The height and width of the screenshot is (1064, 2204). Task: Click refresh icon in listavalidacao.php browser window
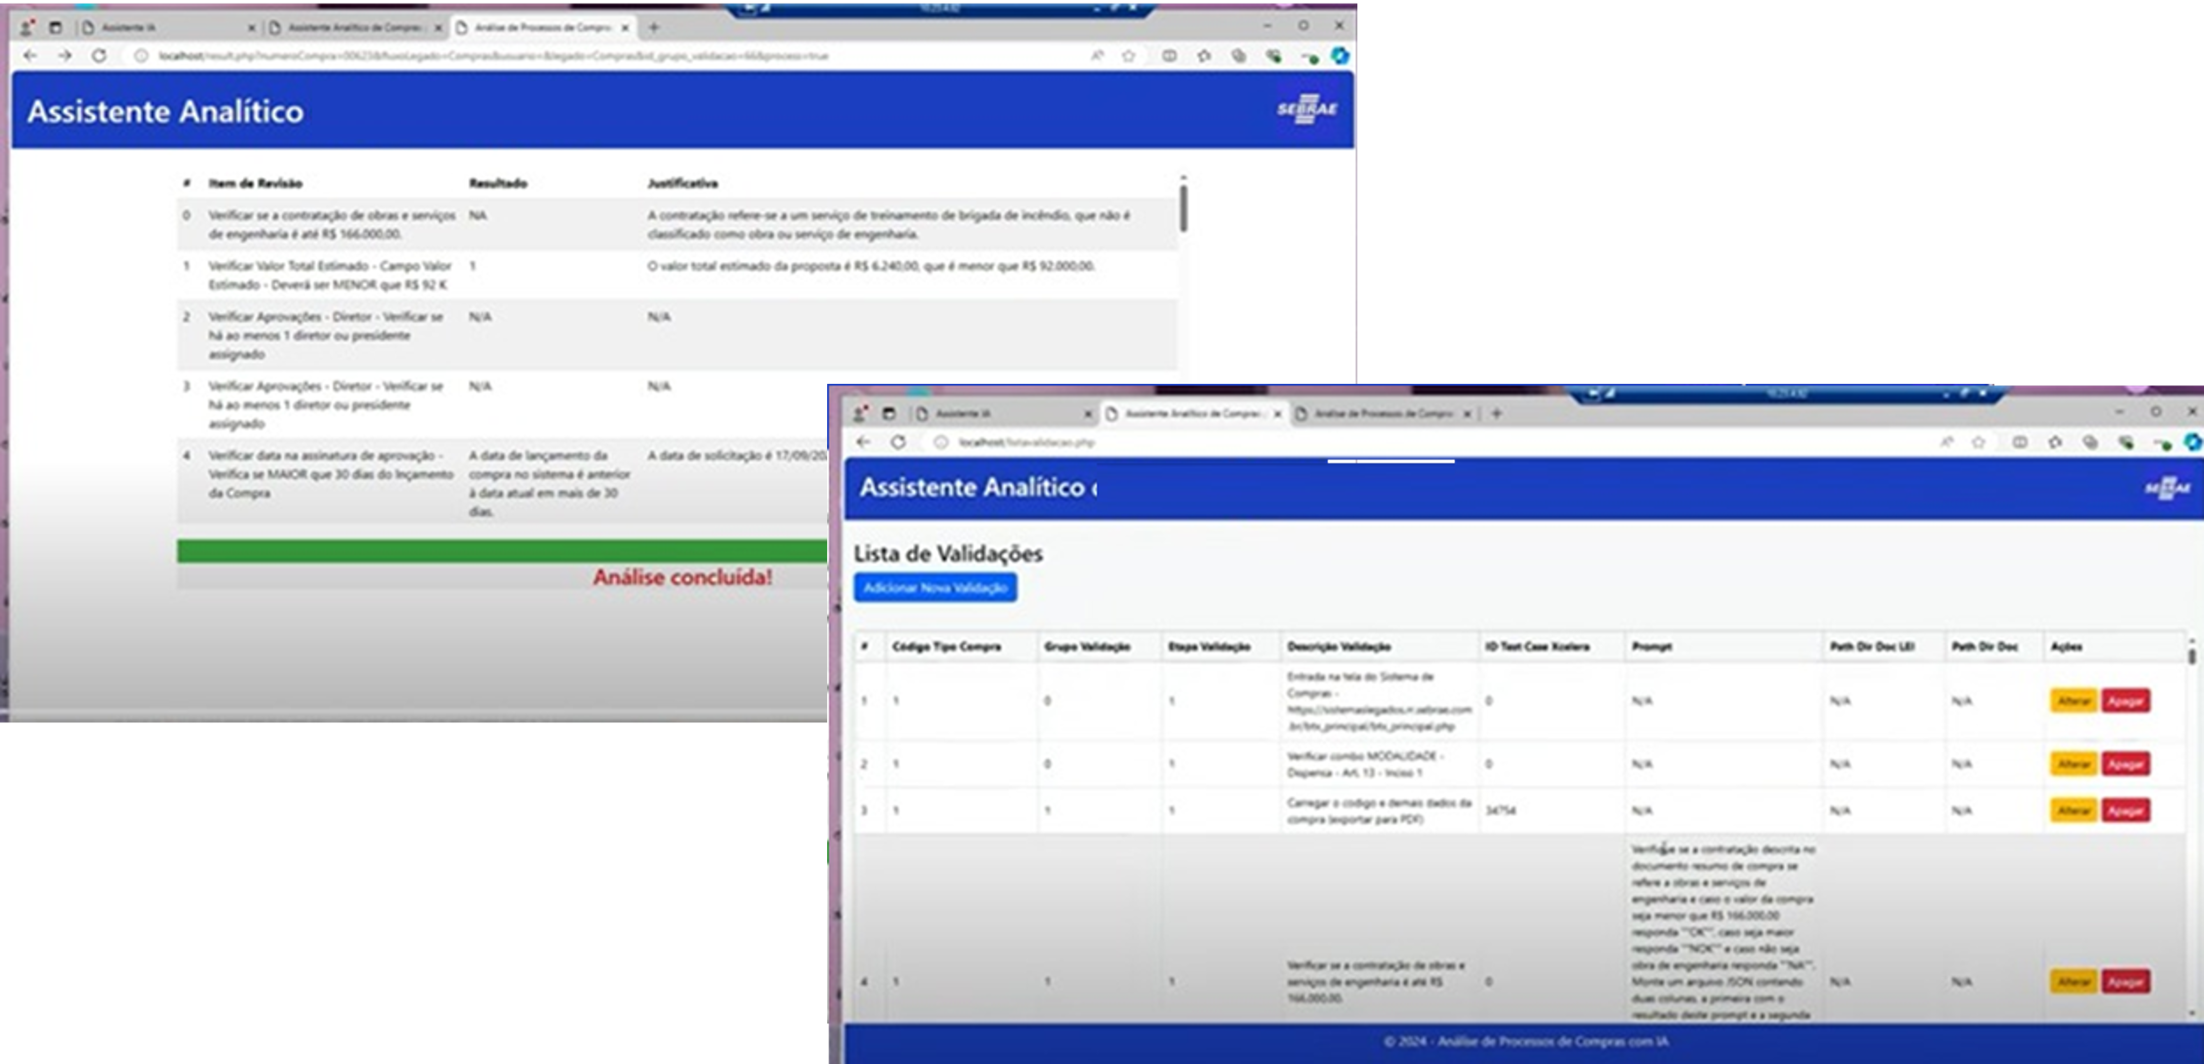tap(897, 442)
